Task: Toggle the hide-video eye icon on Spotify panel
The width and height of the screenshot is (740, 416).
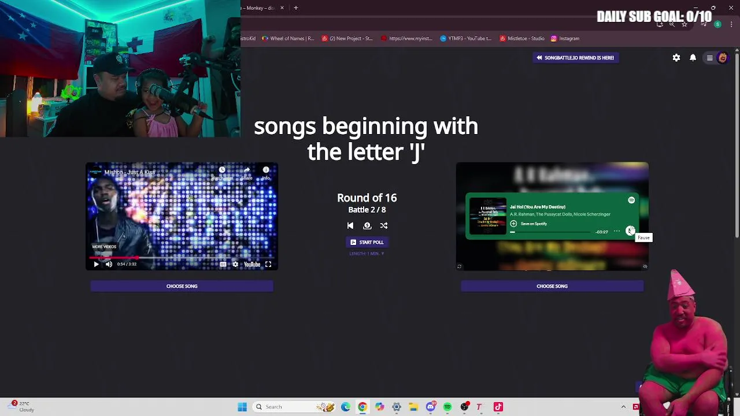Action: point(645,266)
